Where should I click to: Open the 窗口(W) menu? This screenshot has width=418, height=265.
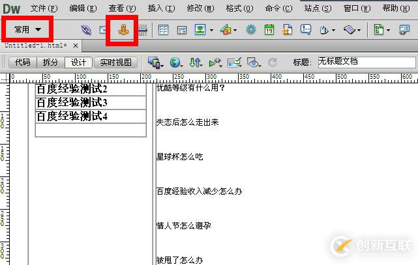click(x=357, y=8)
